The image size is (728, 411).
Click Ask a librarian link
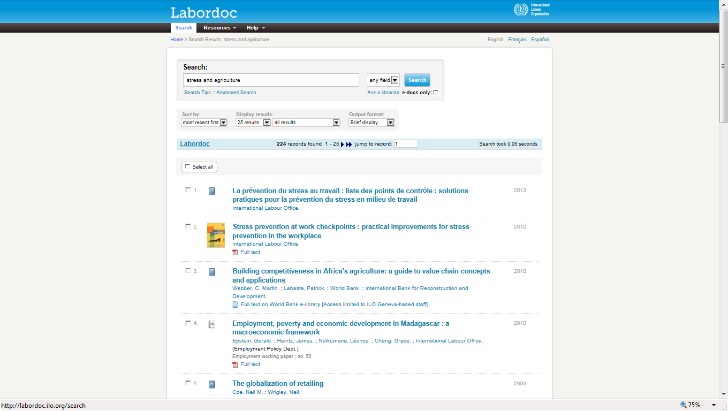coord(383,93)
